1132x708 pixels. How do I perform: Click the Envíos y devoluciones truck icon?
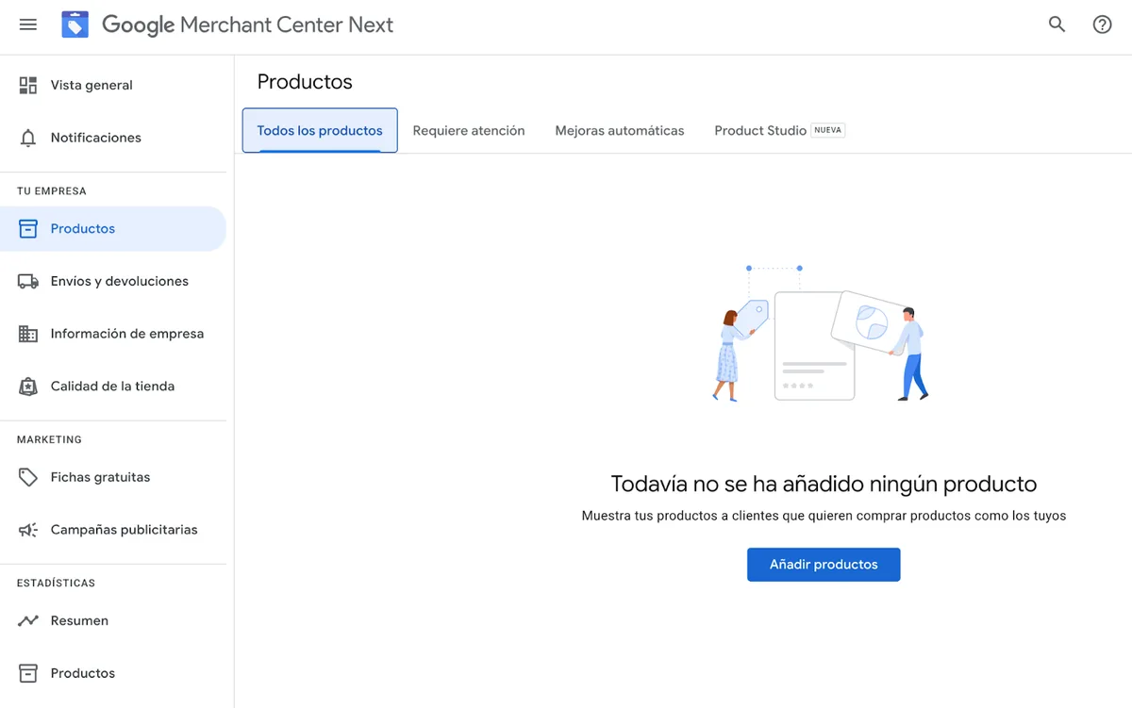click(x=28, y=281)
